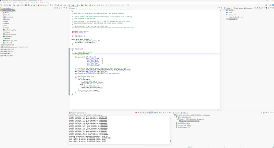Expand the Commonbuild node
This screenshot has width=274, height=148.
pos(2,17)
